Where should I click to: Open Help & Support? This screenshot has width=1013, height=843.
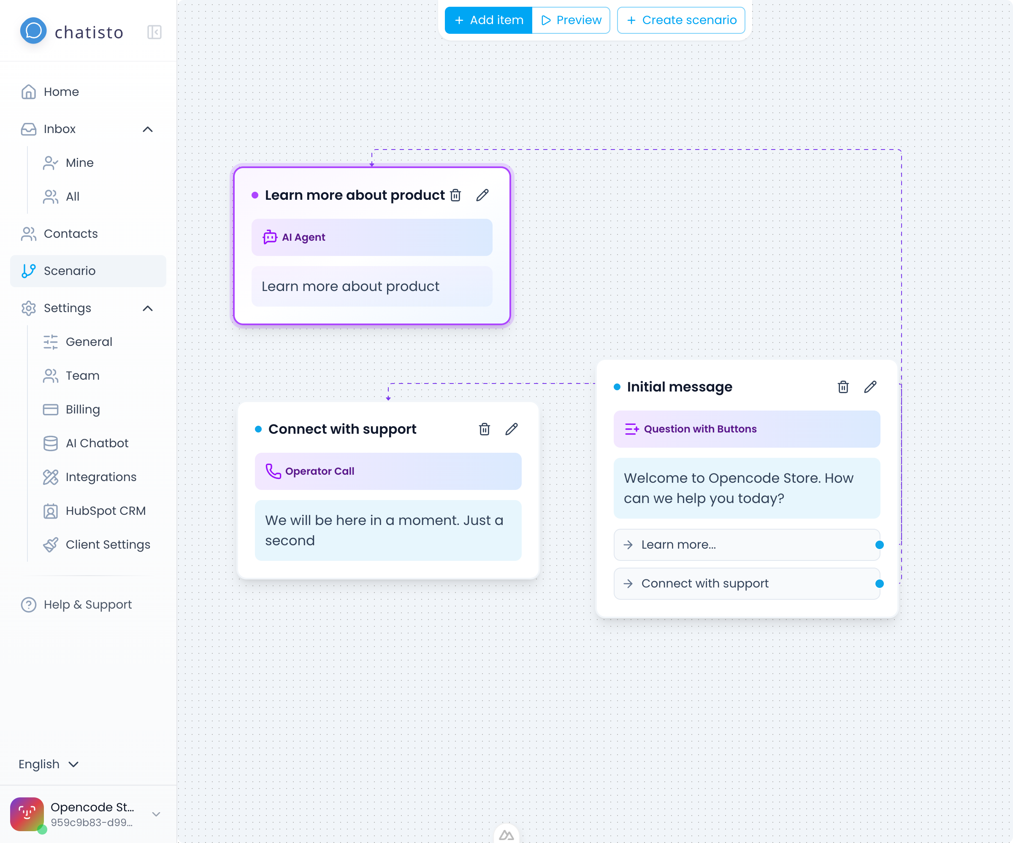pyautogui.click(x=87, y=604)
